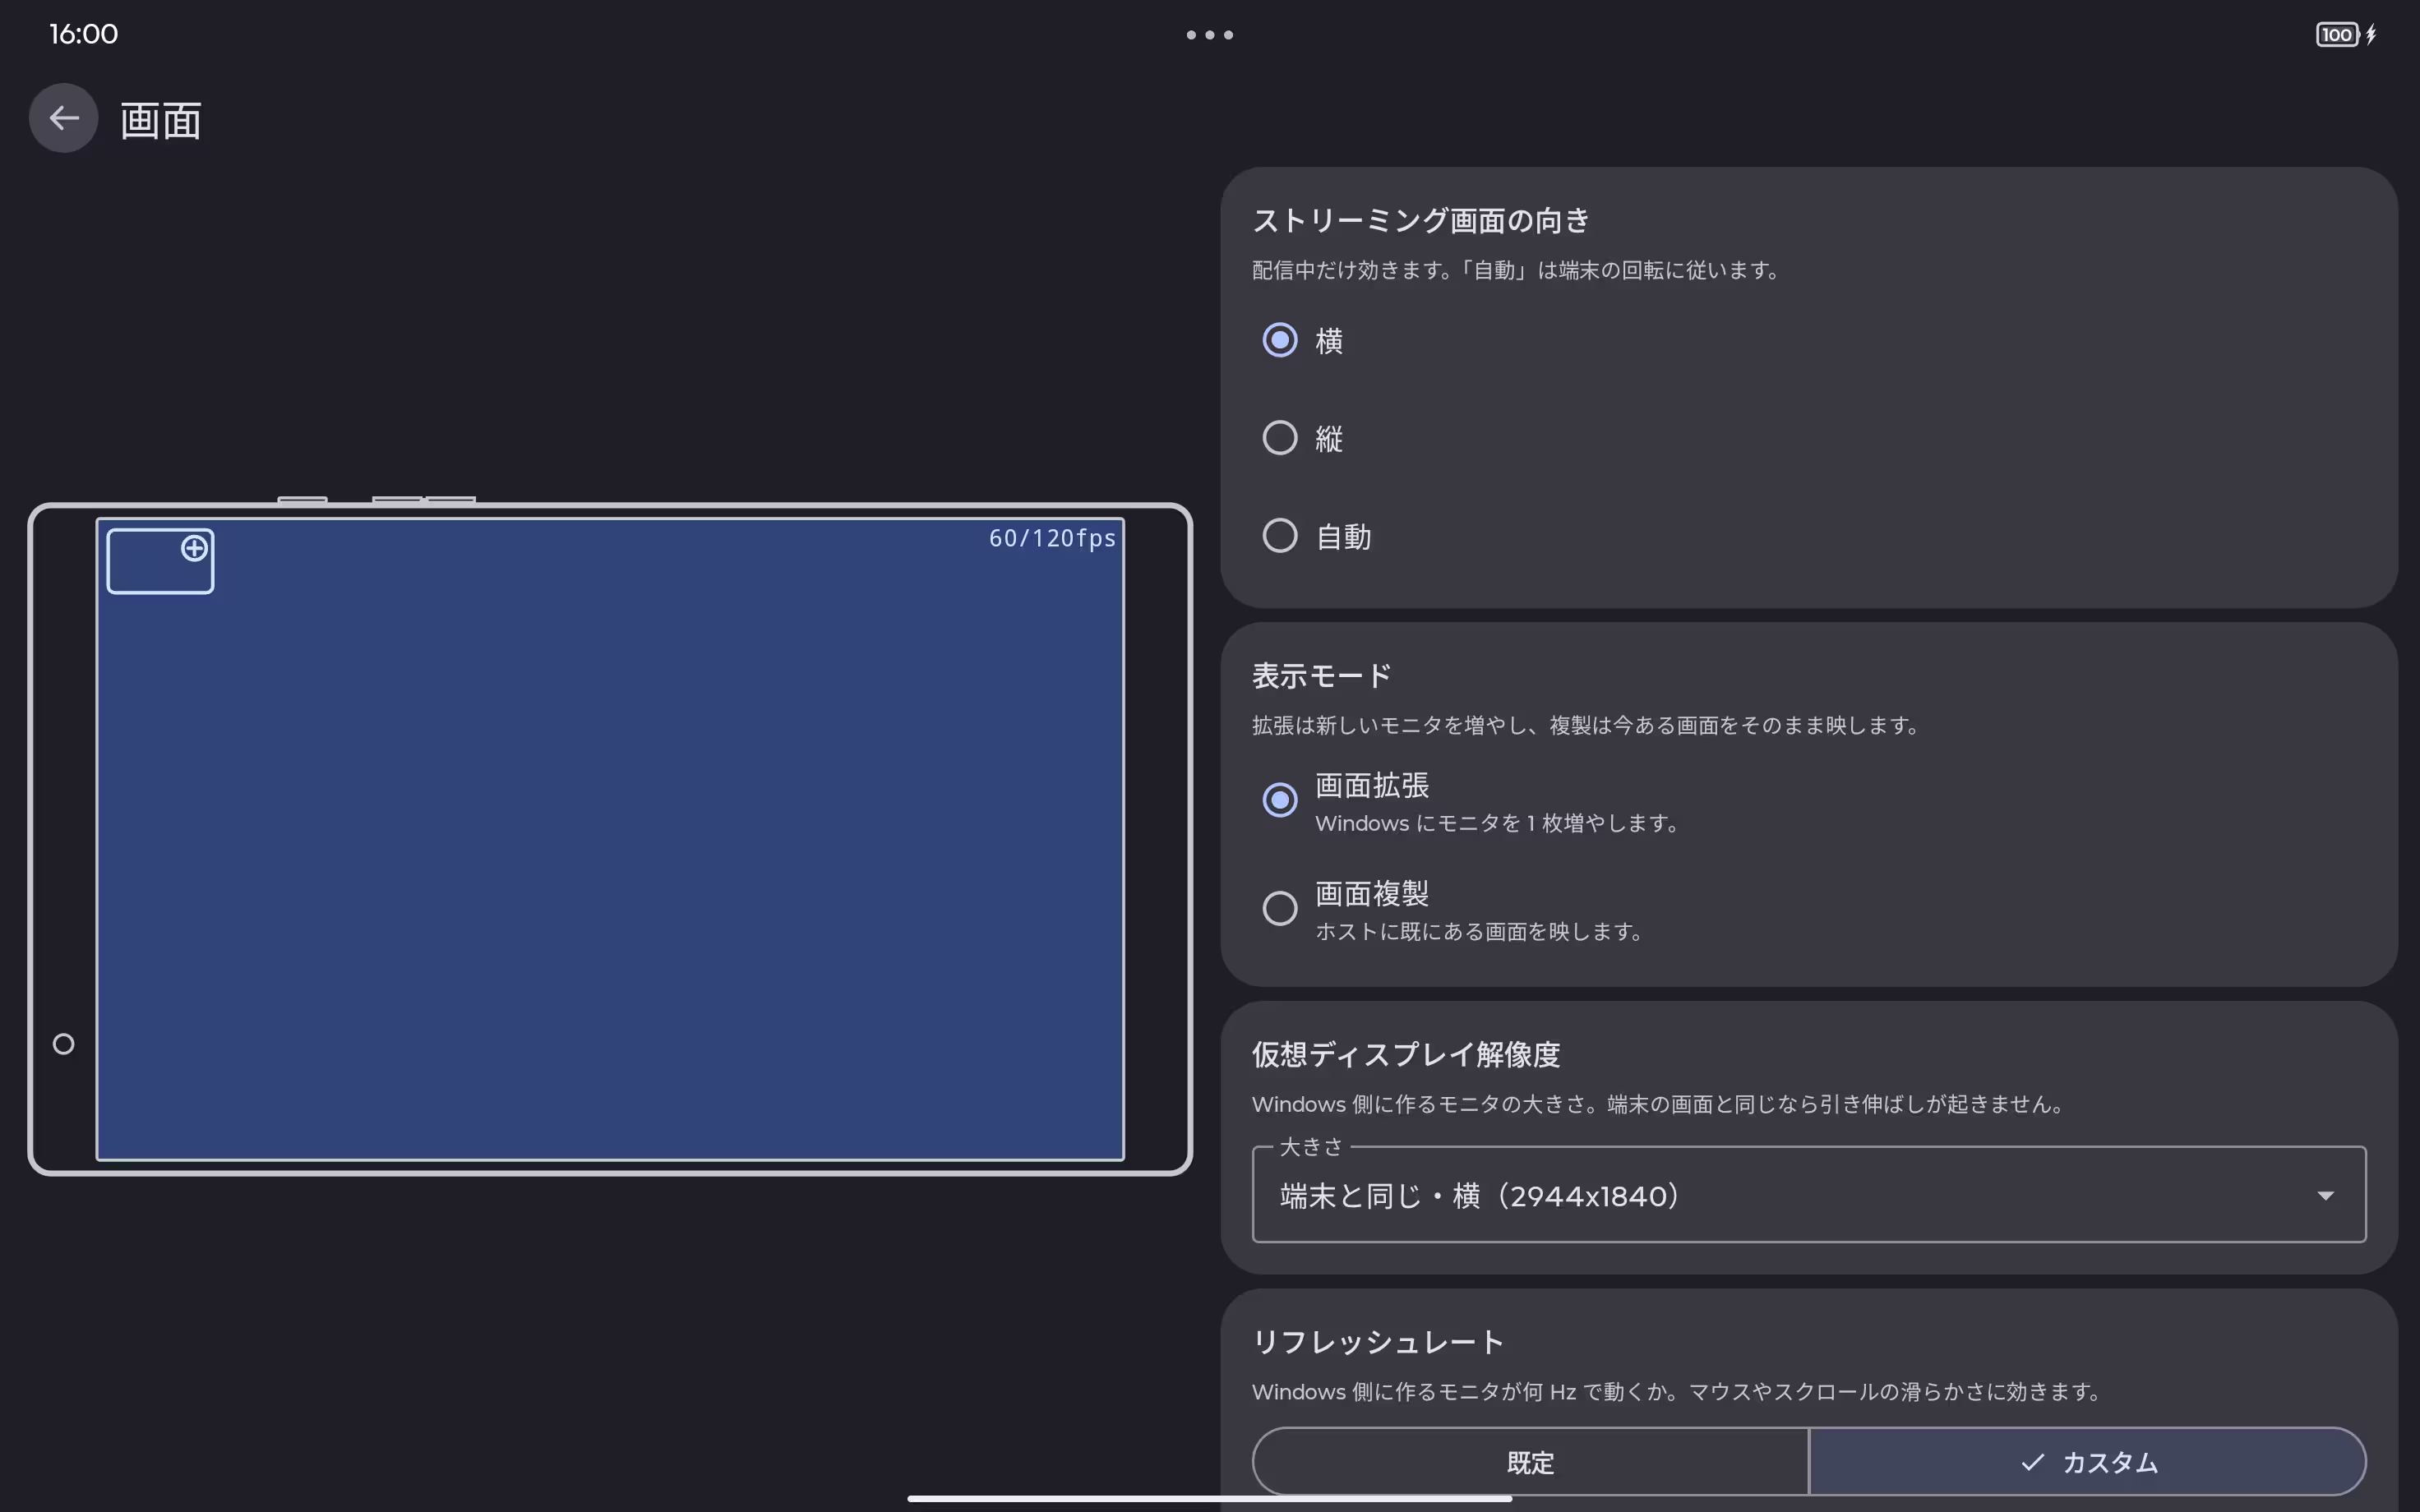Select the カスタム refresh rate option
2420x1512 pixels.
coord(2087,1462)
